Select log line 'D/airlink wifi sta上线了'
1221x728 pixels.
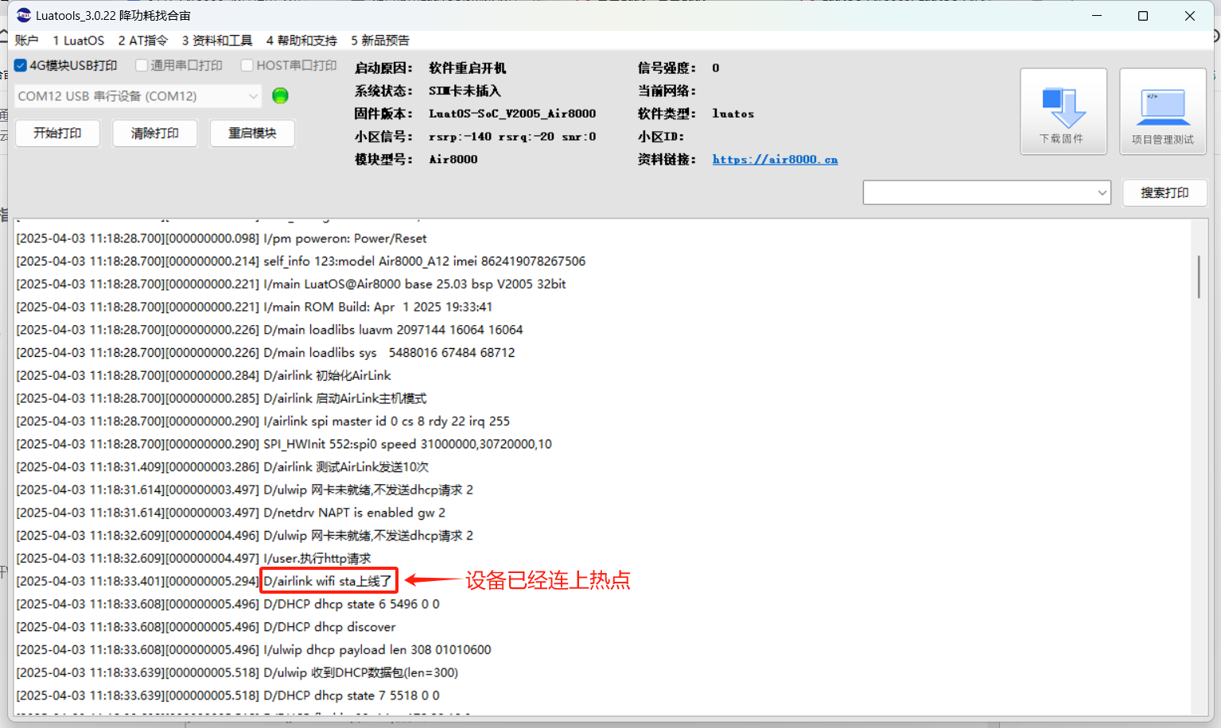pyautogui.click(x=204, y=581)
